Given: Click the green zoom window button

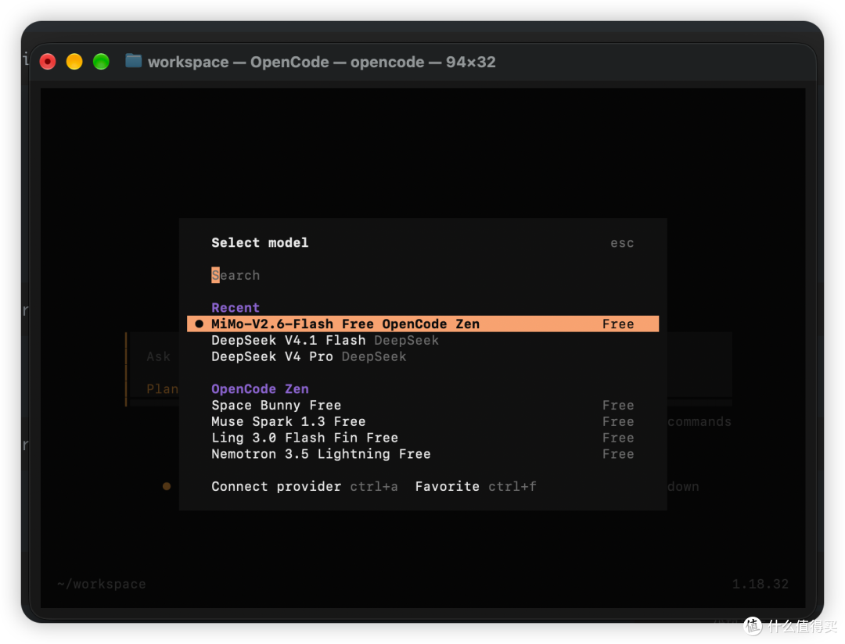Looking at the screenshot, I should 101,62.
